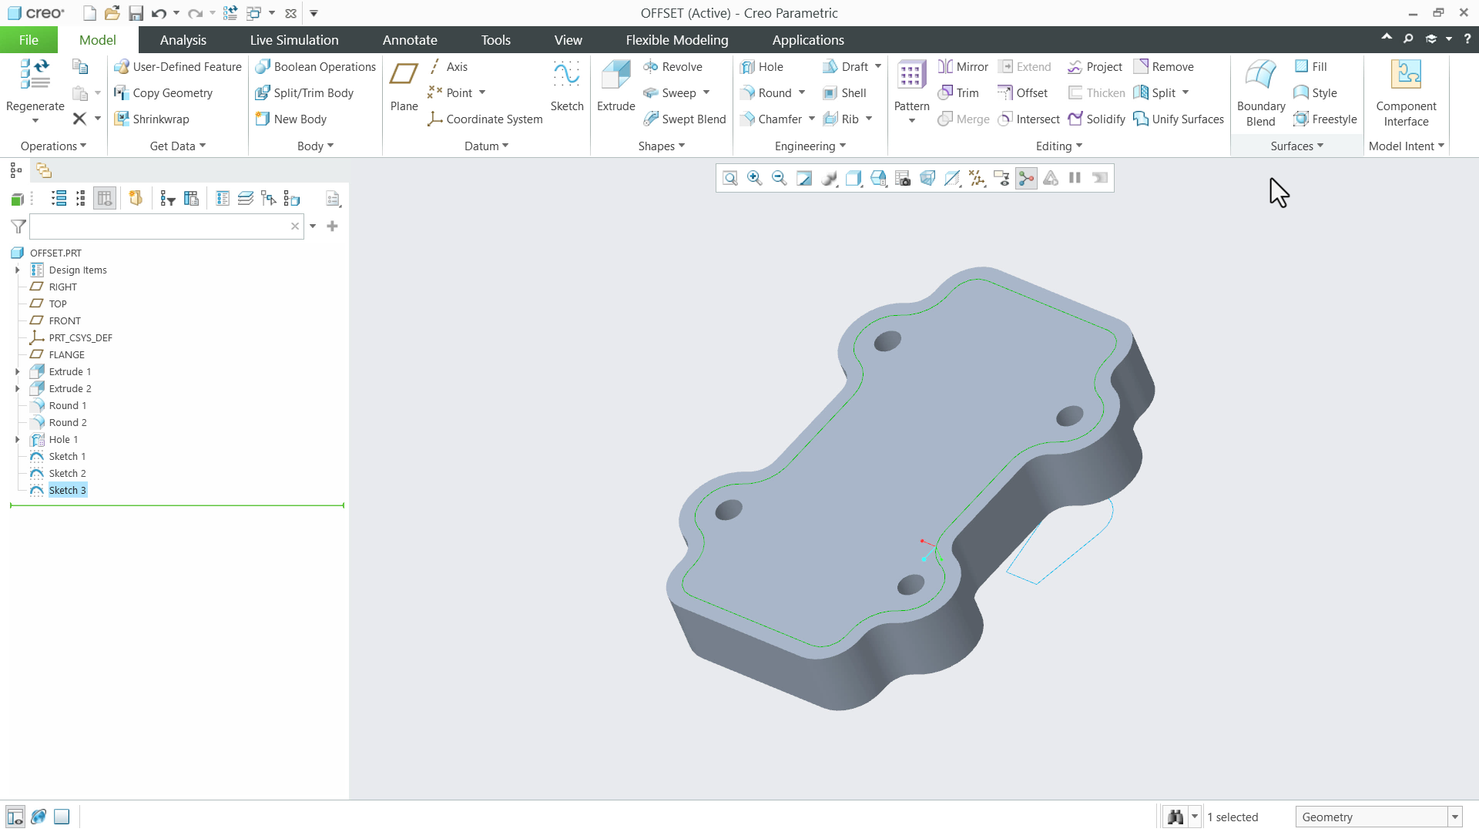1479x832 pixels.
Task: Open the File menu
Action: [x=29, y=40]
